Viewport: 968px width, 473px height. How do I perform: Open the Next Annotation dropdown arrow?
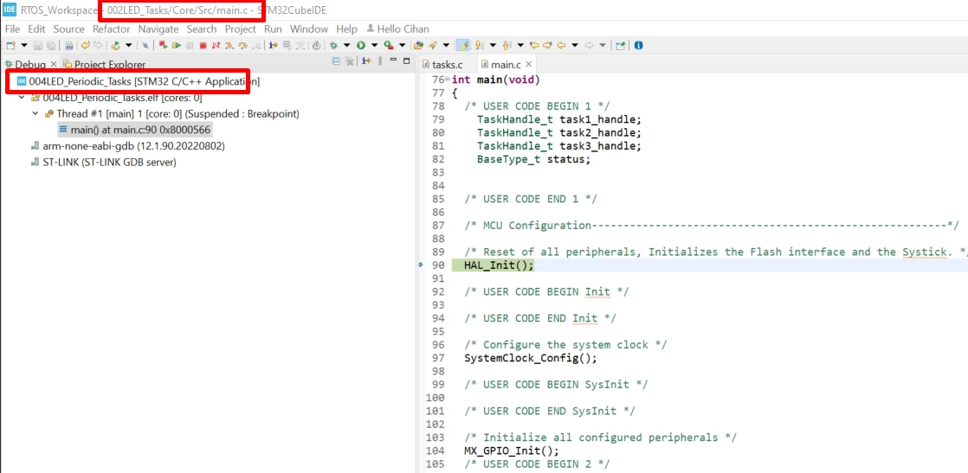tap(493, 45)
